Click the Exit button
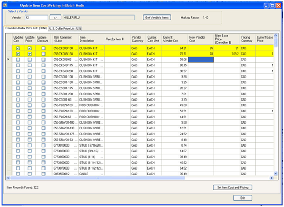 tap(243, 198)
